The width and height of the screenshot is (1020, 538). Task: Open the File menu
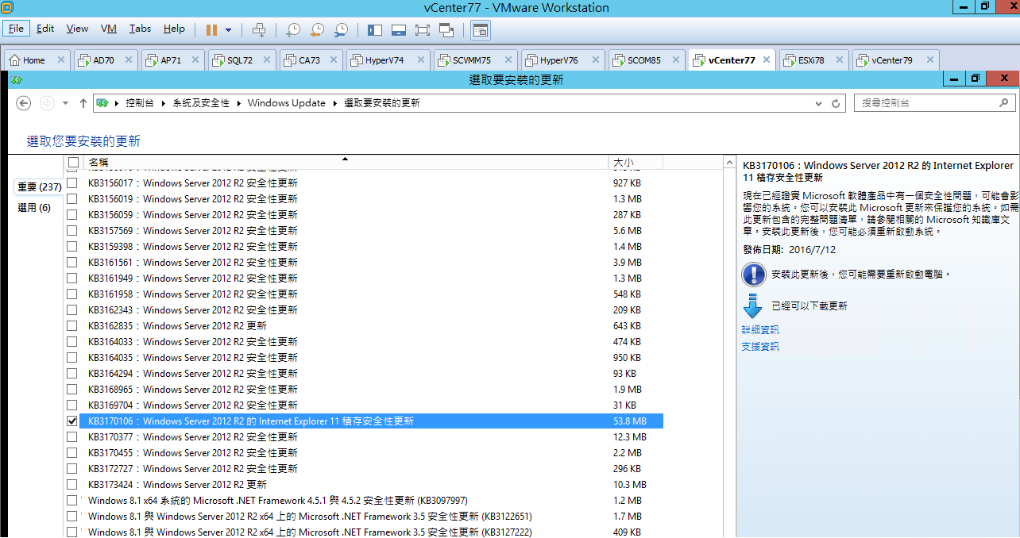coord(16,29)
